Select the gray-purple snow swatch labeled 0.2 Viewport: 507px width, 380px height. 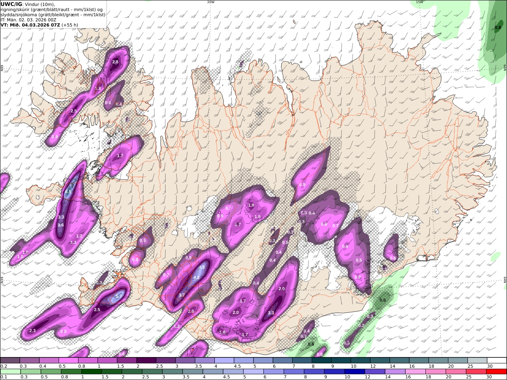pos(10,361)
